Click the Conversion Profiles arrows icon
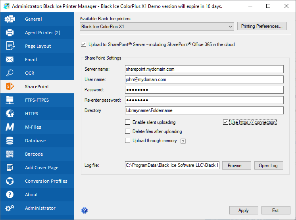 (10, 181)
